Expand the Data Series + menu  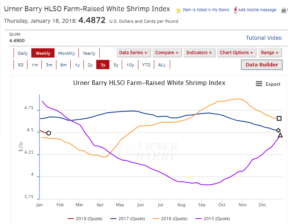click(x=133, y=53)
